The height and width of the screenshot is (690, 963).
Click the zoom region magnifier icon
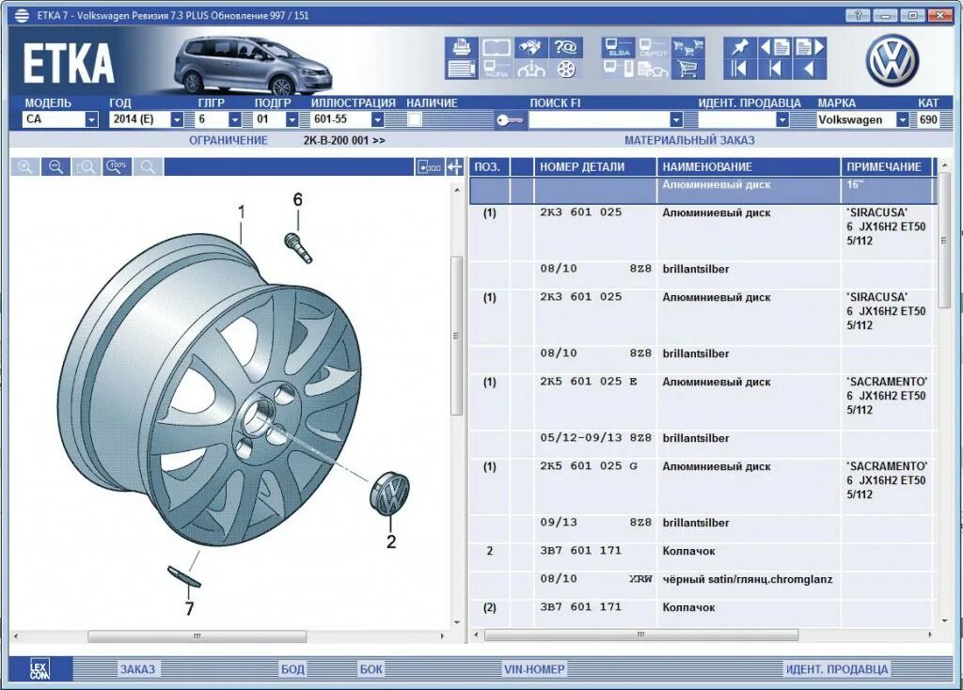[x=87, y=166]
